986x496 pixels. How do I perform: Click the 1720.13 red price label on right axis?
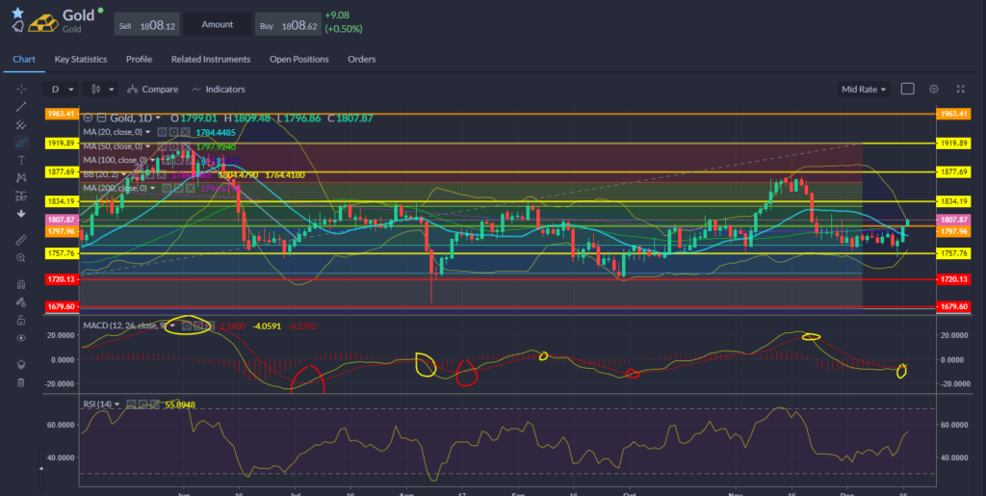click(952, 279)
